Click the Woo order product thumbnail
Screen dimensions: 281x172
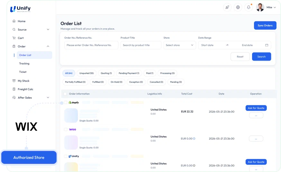71,142
